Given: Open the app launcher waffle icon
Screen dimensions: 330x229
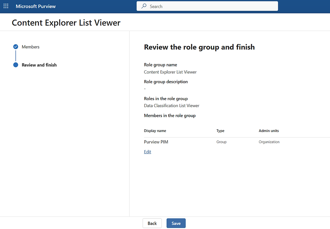Looking at the screenshot, I should (6, 6).
